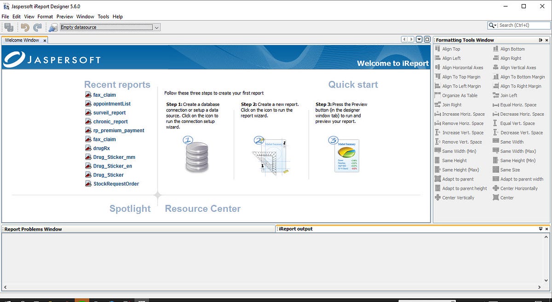Open the Tools menu
The image size is (552, 302).
(x=103, y=16)
